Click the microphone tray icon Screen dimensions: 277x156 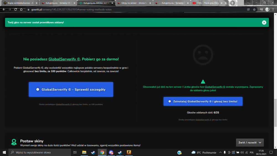point(225,152)
